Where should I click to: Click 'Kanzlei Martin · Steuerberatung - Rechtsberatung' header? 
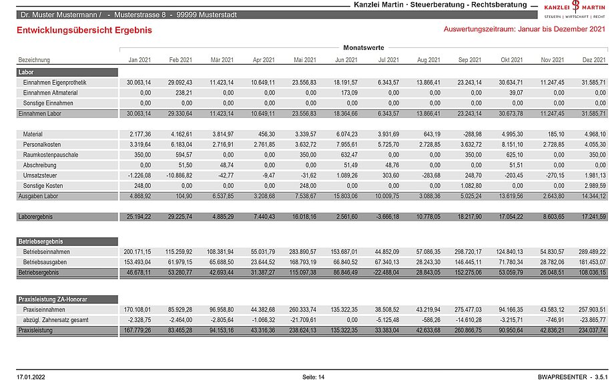point(440,5)
